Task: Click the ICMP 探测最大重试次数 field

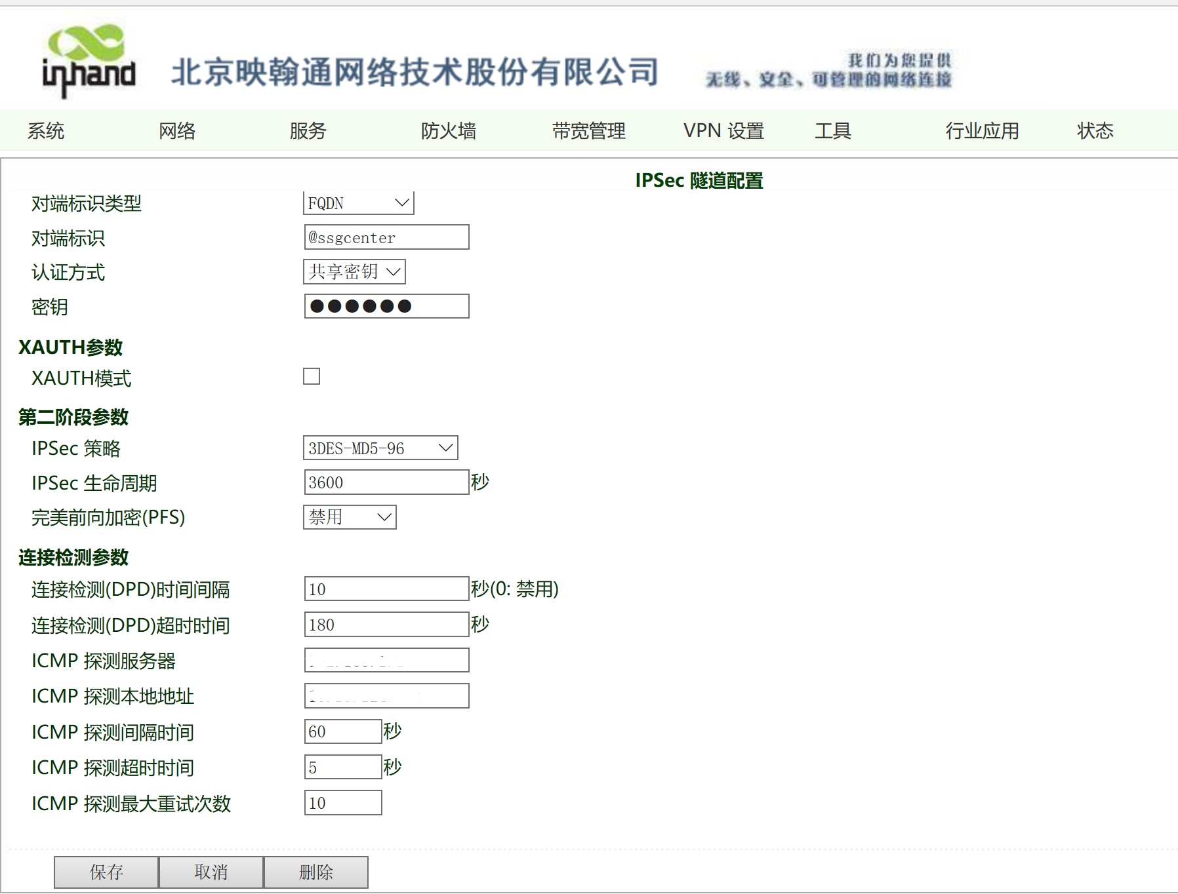Action: tap(343, 803)
